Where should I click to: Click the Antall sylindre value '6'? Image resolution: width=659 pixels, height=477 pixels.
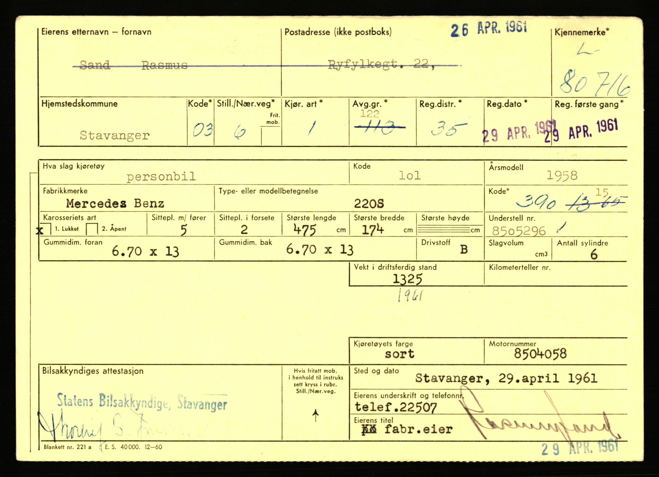594,254
